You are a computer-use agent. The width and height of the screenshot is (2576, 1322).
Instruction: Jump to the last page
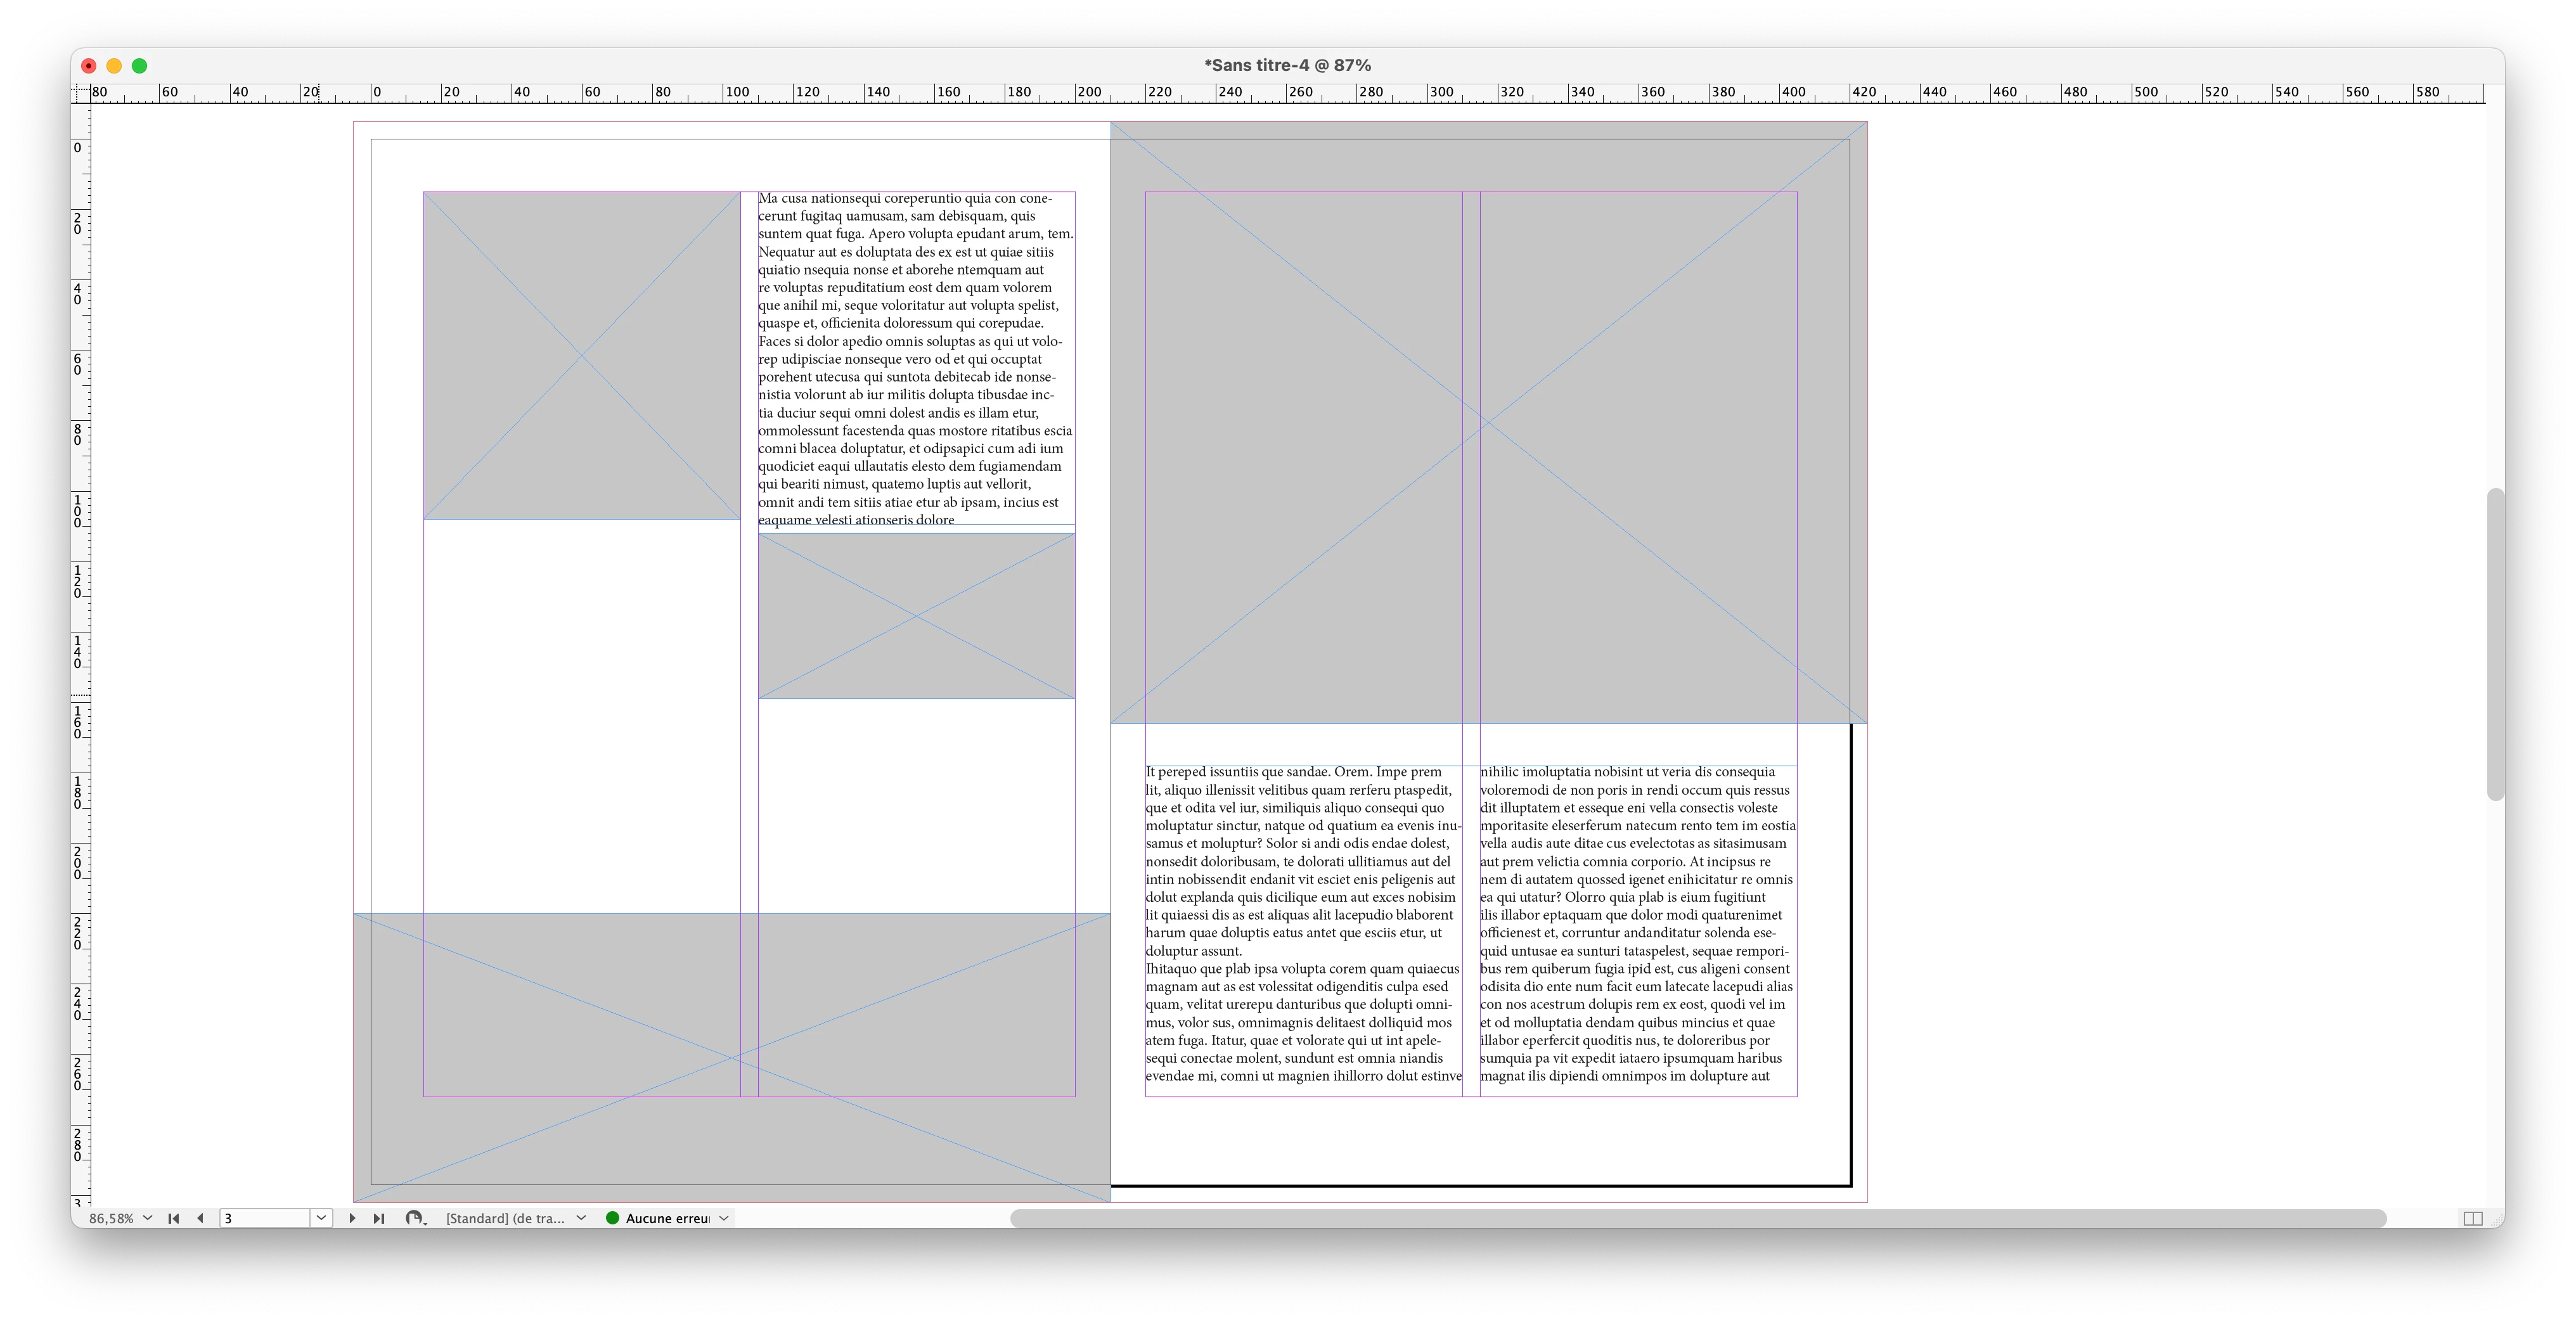(379, 1218)
